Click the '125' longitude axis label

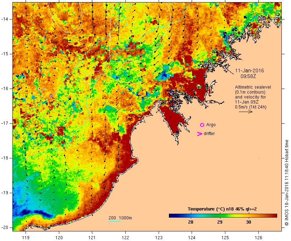[225, 237]
